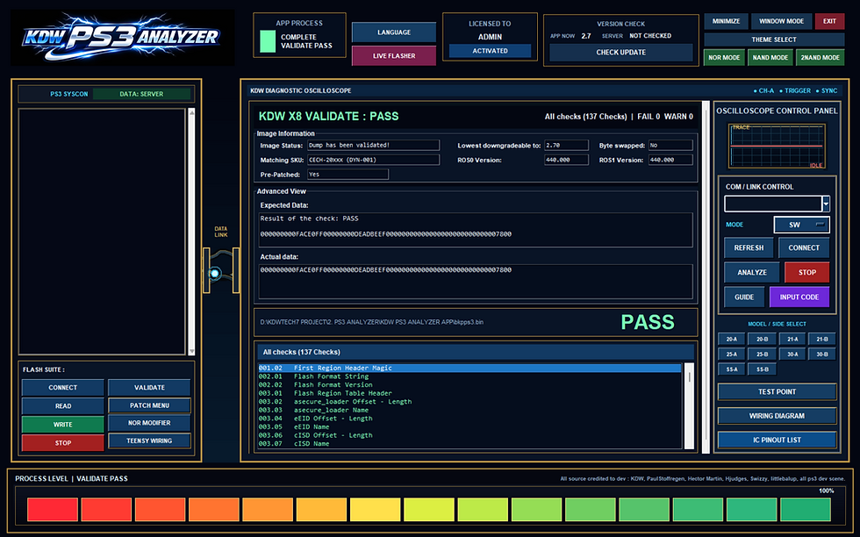The image size is (860, 537).
Task: Click Refresh in COM link control
Action: click(749, 248)
